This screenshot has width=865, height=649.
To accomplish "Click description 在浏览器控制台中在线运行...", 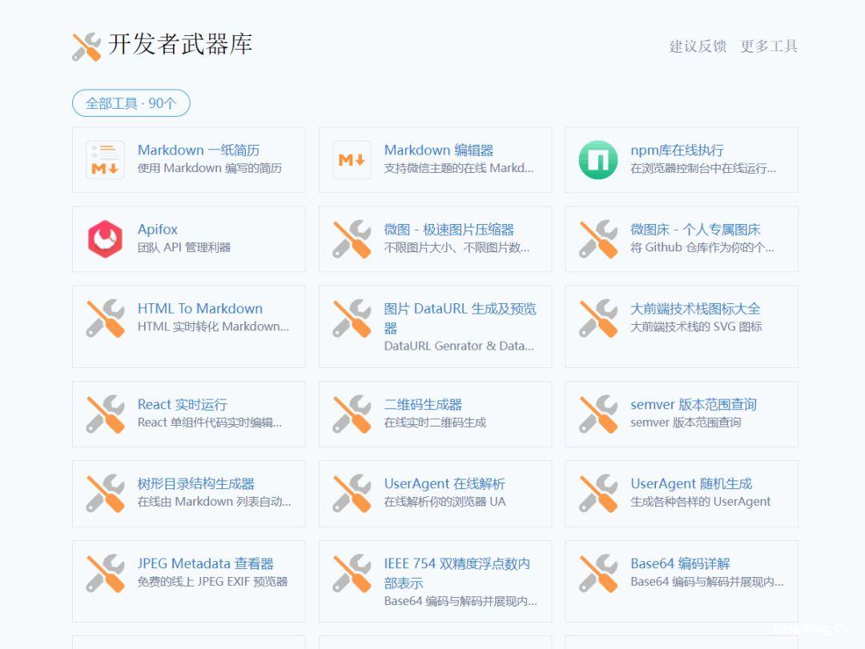I will pyautogui.click(x=703, y=168).
